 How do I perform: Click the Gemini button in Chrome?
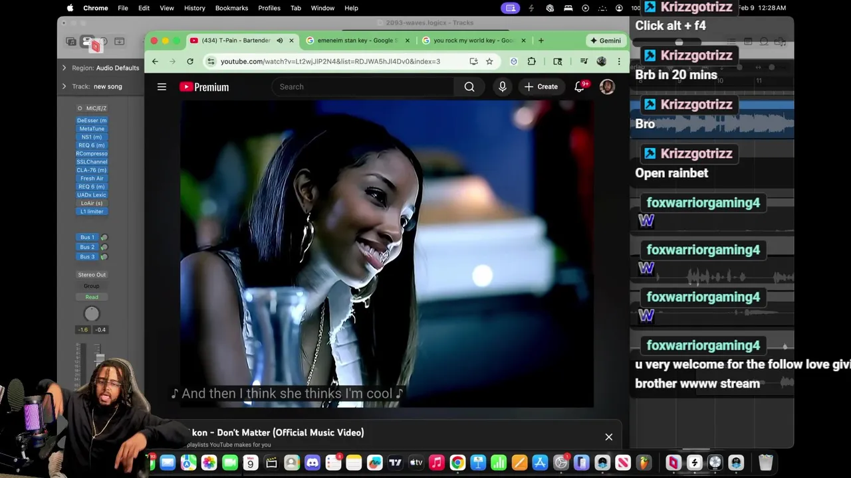coord(605,40)
